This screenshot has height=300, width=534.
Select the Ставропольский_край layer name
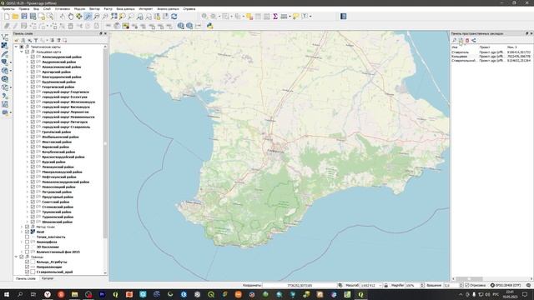point(54,272)
